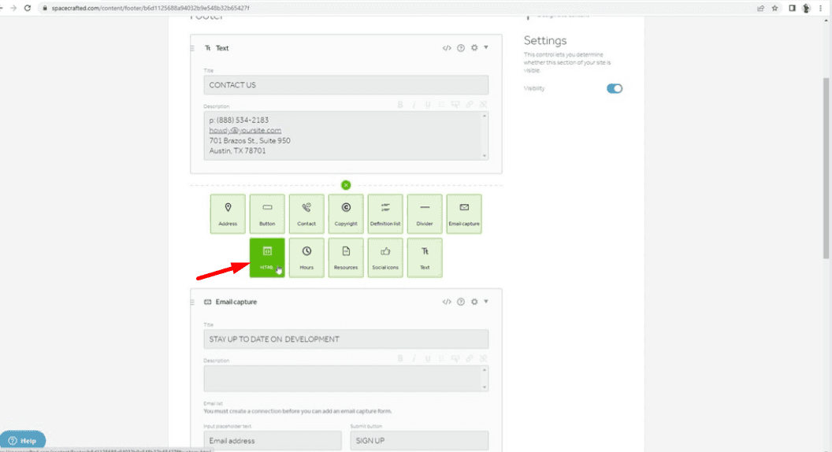Close the widget picker with the green X
The width and height of the screenshot is (832, 452).
(346, 185)
